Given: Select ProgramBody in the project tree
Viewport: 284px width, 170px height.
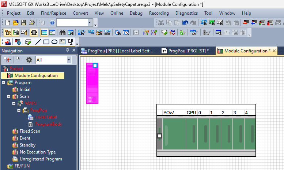Looking at the screenshot, I should [x=48, y=124].
